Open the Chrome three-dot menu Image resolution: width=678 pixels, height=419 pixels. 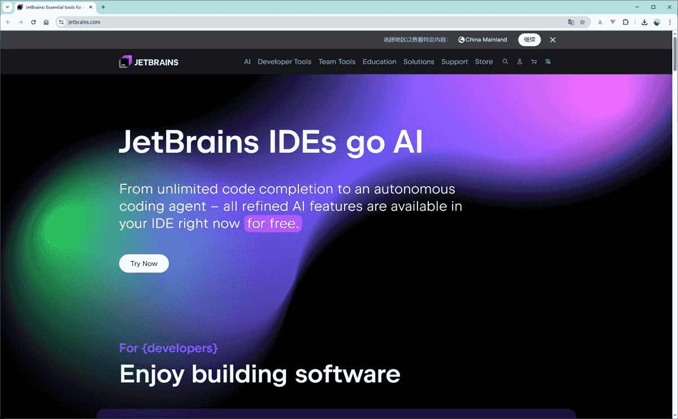(x=670, y=22)
